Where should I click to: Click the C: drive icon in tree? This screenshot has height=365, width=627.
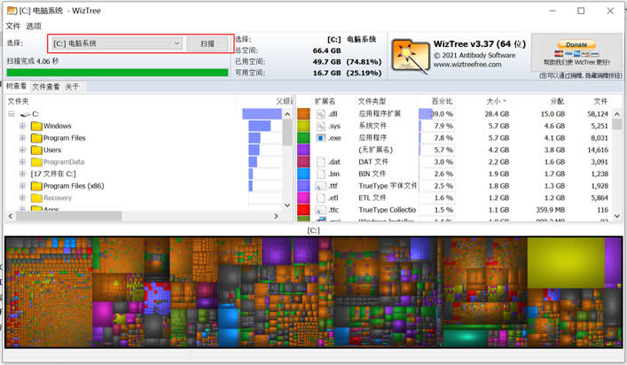coord(25,114)
